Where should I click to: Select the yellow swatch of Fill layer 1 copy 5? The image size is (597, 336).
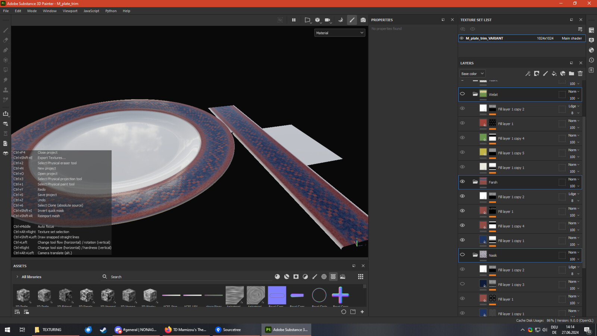coord(483,152)
